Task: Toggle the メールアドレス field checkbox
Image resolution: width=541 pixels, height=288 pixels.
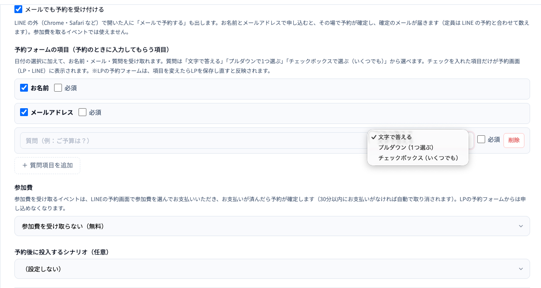Action: pos(24,112)
